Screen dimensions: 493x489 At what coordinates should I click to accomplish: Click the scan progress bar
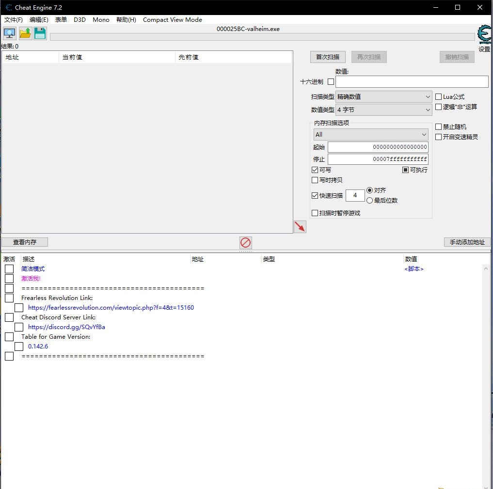click(262, 37)
